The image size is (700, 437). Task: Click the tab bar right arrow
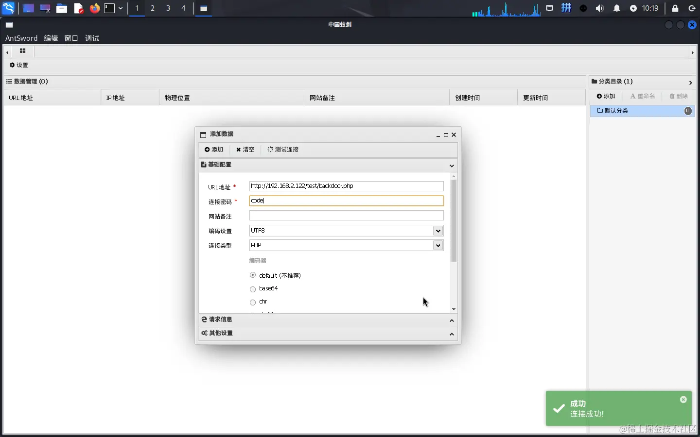[692, 52]
